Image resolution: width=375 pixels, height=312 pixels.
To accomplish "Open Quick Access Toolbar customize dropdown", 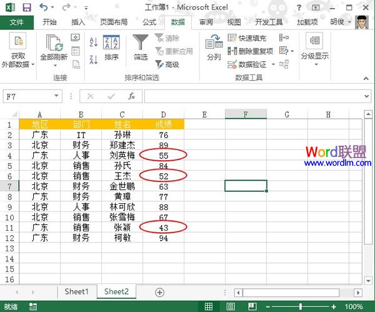I will pyautogui.click(x=86, y=8).
